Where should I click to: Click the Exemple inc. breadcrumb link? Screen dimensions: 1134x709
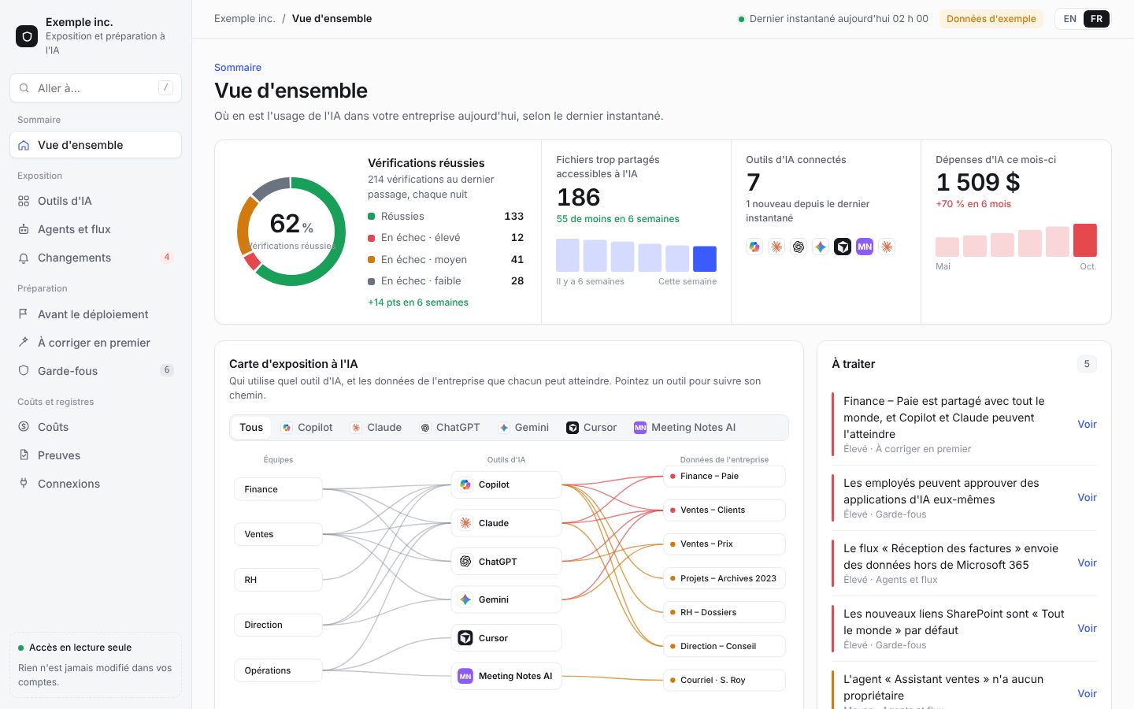[245, 18]
